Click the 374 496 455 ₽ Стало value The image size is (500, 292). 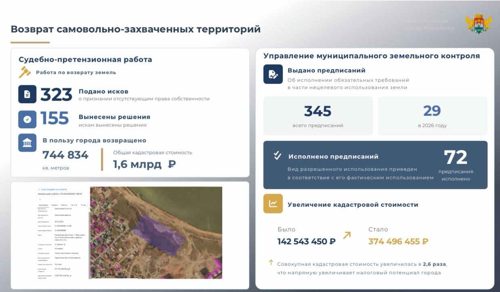click(398, 241)
